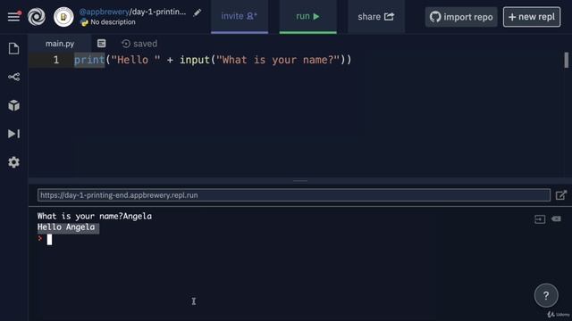Click the console redirect arrow icon
The width and height of the screenshot is (572, 321).
pos(540,219)
